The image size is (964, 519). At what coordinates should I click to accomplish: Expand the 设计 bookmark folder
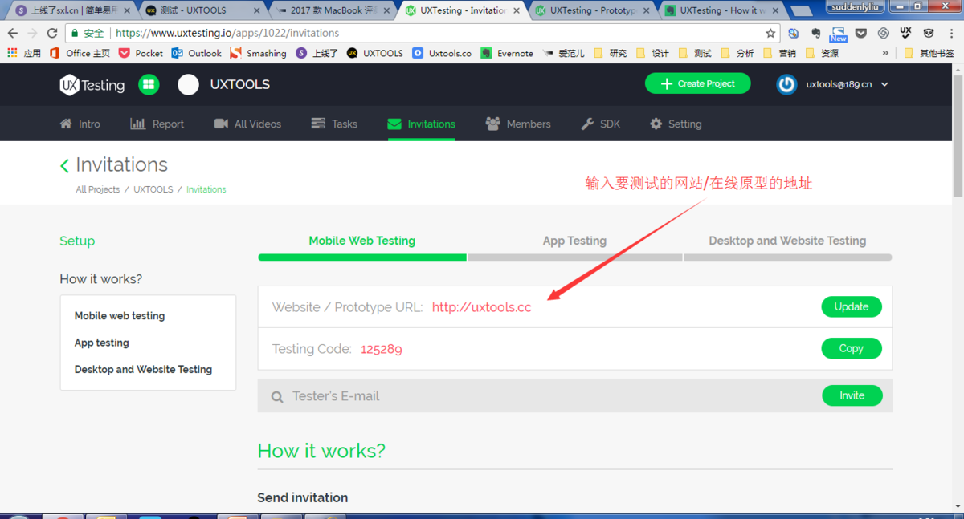click(652, 53)
